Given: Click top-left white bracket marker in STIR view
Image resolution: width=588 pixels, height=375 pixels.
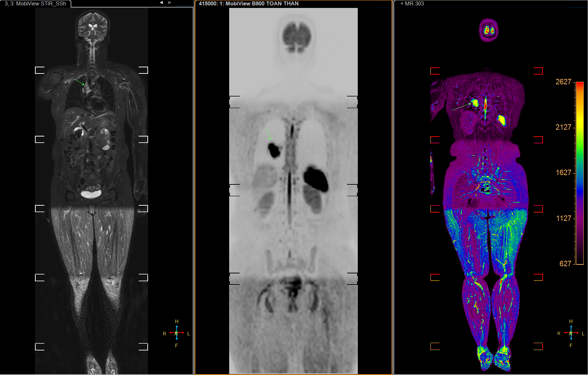Looking at the screenshot, I should [x=40, y=70].
